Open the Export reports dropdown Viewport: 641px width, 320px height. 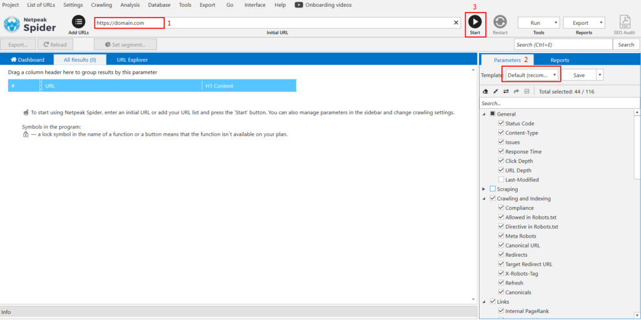click(584, 23)
